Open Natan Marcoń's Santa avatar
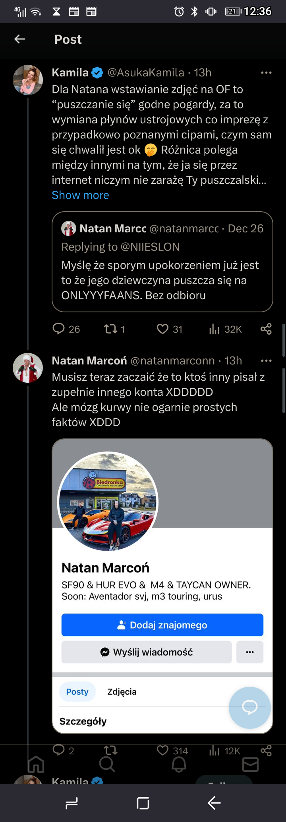The height and width of the screenshot is (822, 286). pos(28,368)
